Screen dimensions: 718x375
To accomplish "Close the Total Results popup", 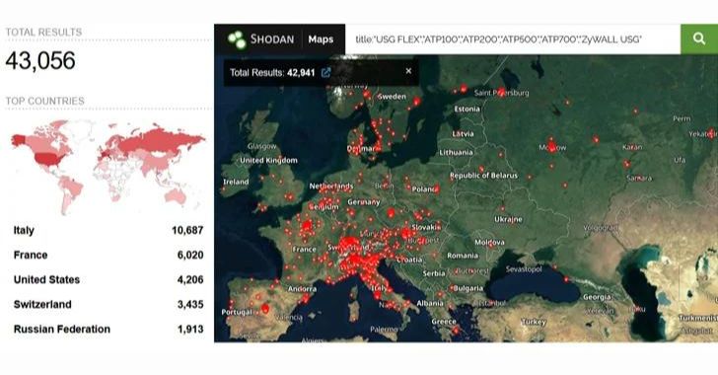I will pos(408,71).
